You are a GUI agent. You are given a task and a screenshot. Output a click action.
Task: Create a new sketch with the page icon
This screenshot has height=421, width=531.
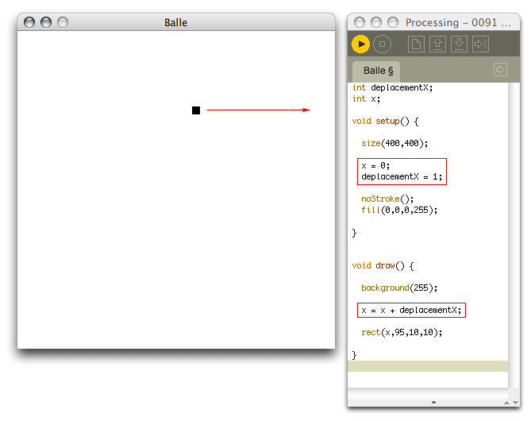click(x=416, y=44)
